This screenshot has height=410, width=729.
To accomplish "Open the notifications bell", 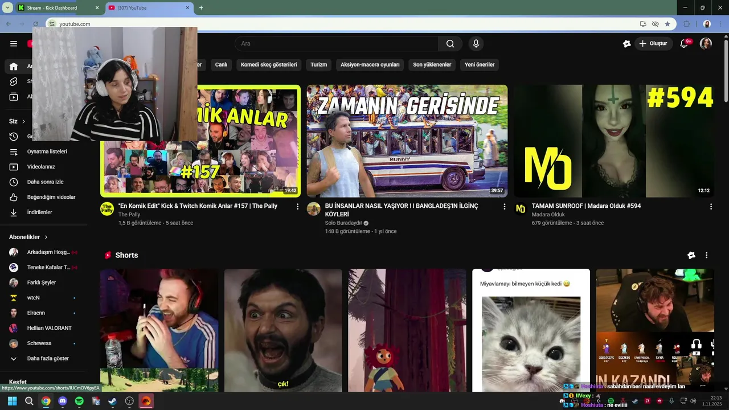I will click(685, 44).
